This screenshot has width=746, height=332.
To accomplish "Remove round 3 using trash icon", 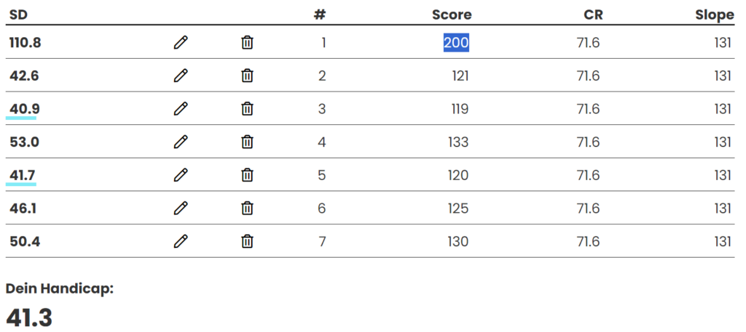I will click(x=247, y=109).
